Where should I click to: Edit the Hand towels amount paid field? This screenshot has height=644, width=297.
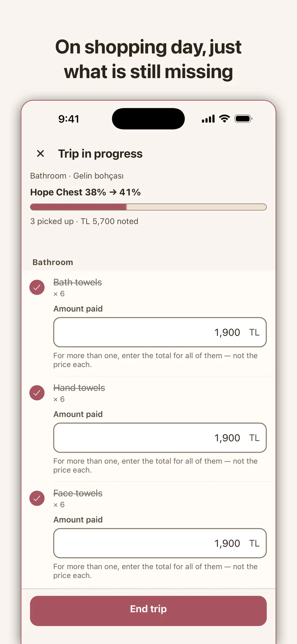pos(160,438)
